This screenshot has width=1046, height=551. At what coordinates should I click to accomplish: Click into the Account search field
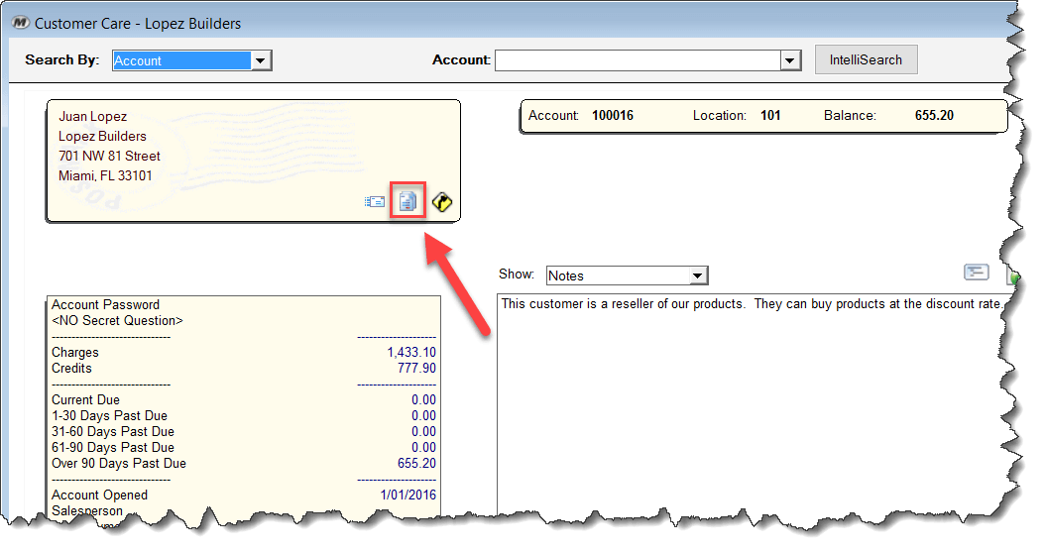pyautogui.click(x=638, y=60)
